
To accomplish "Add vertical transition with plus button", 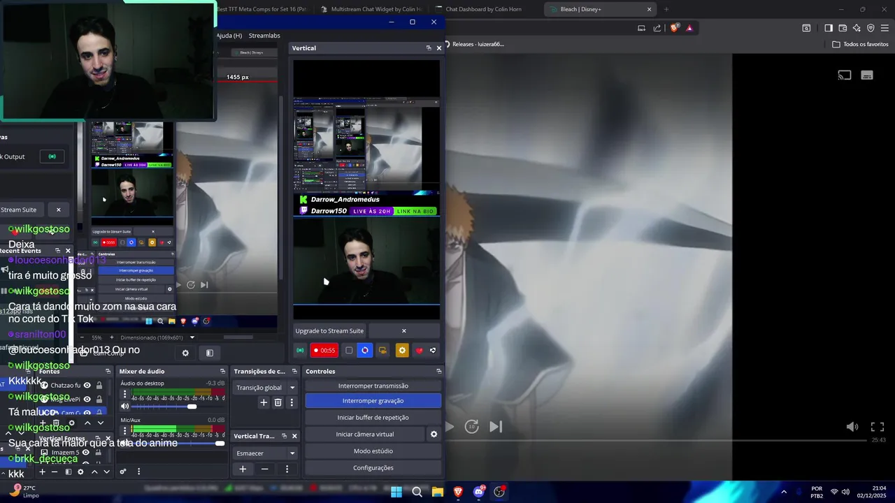I will [243, 469].
